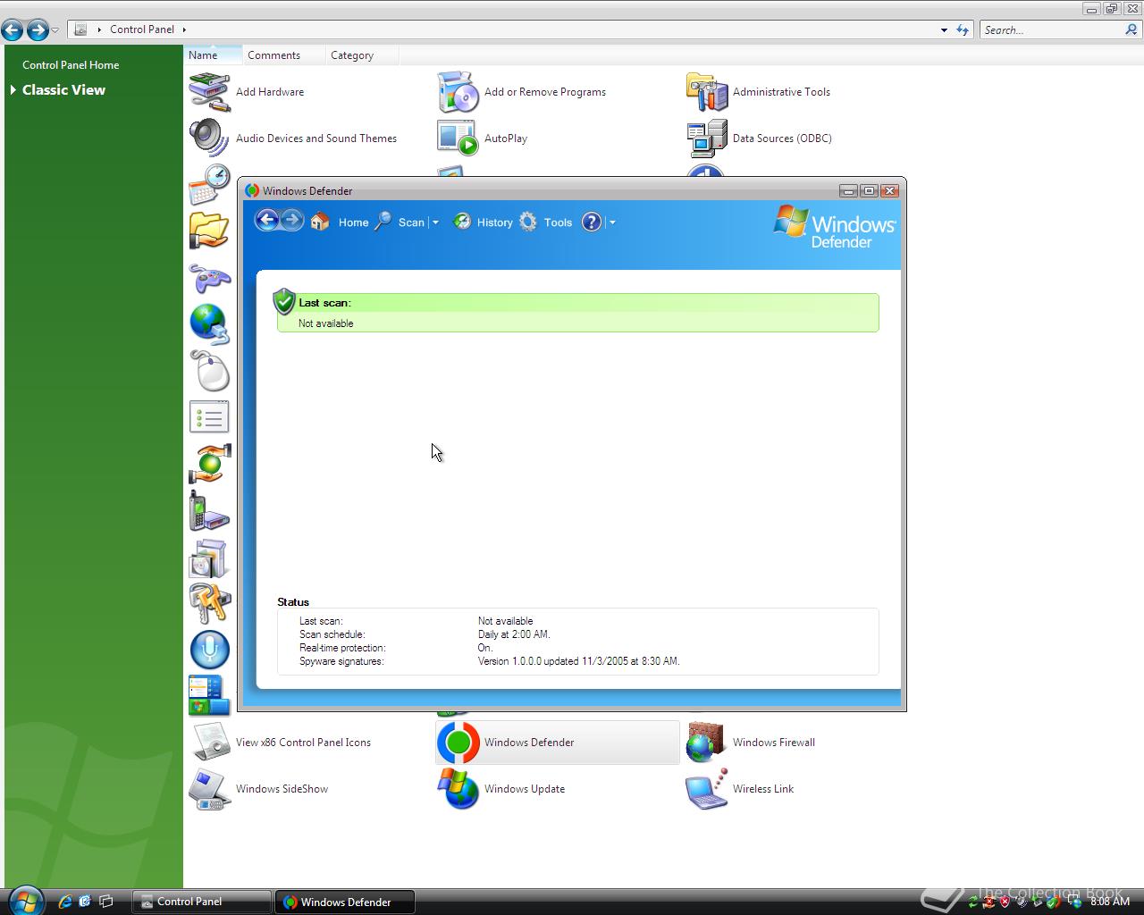This screenshot has width=1144, height=915.
Task: Open the folder-in-hand icon item
Action: pos(210,231)
